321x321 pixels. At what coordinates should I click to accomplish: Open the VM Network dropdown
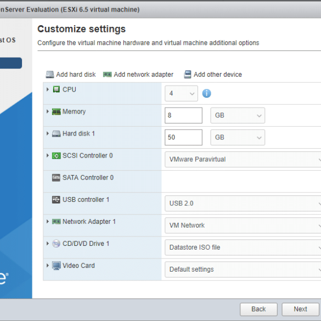click(243, 226)
